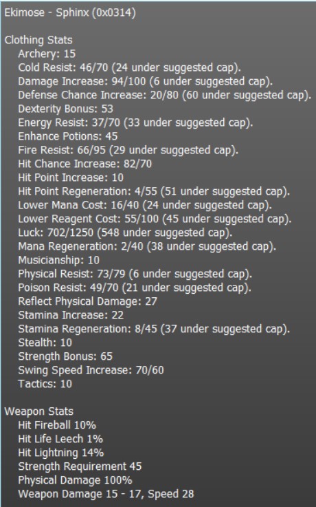This screenshot has height=507, width=316.
Task: Click the Ekimose - Sphinx title line
Action: click(70, 12)
